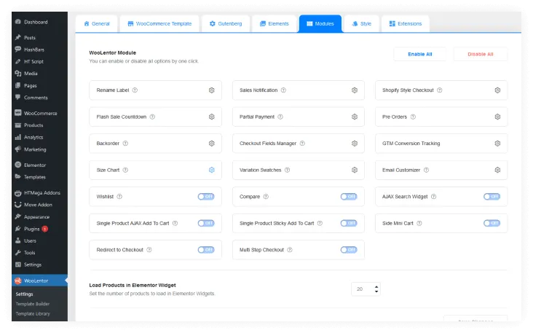
Task: Open Checkout Fields Manager settings gear
Action: (x=354, y=144)
